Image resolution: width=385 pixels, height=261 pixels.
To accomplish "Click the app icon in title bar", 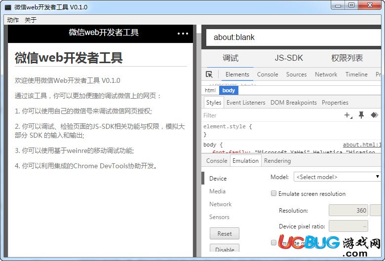I will pos(8,7).
